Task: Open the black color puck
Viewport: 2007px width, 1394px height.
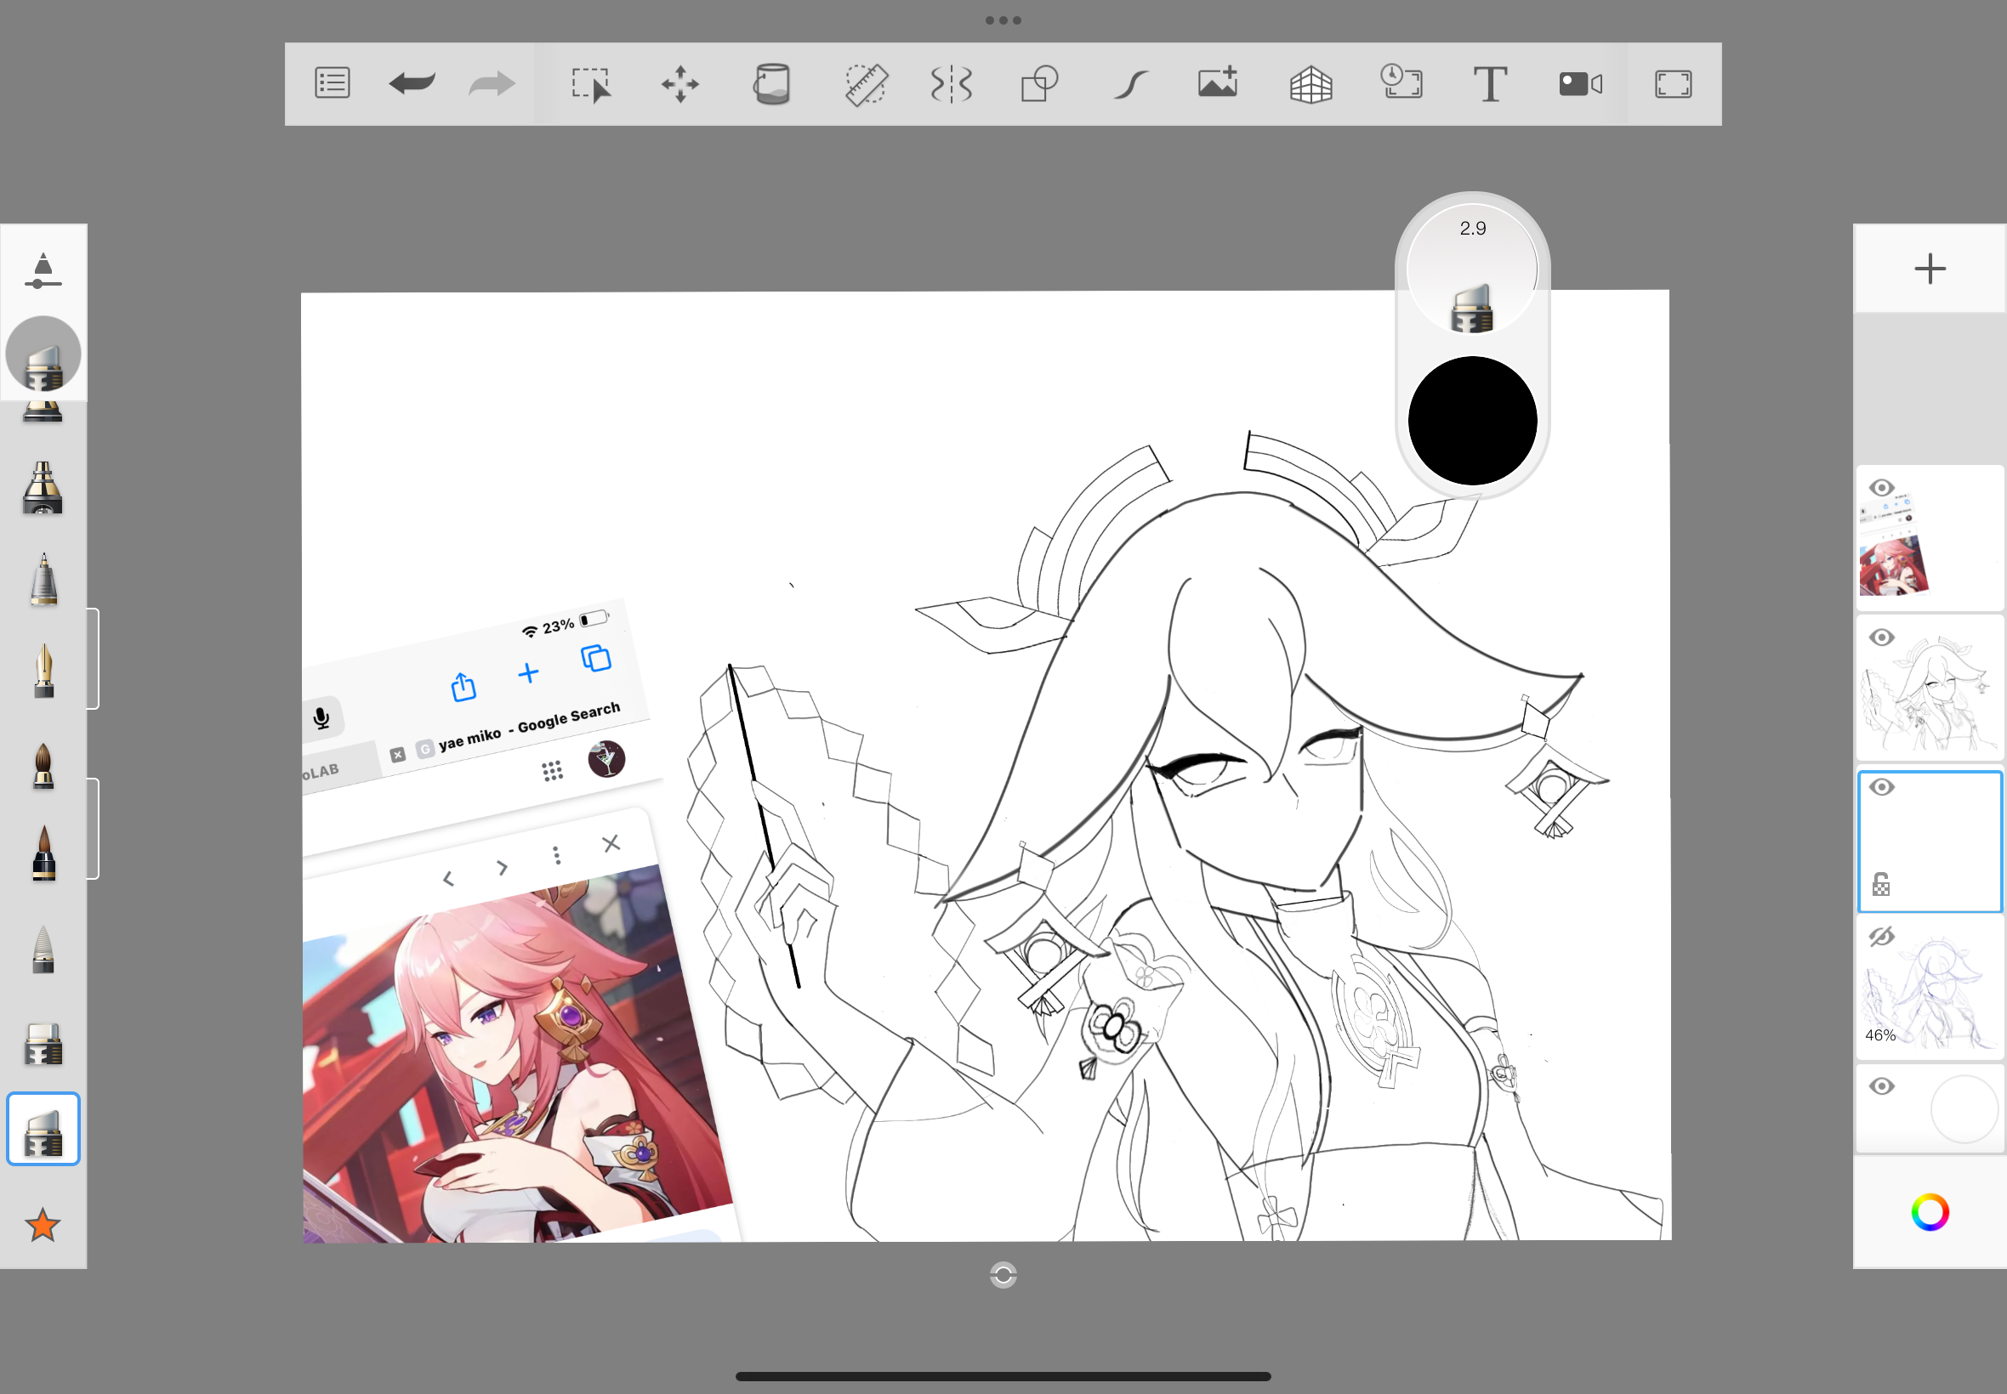Action: (1472, 420)
